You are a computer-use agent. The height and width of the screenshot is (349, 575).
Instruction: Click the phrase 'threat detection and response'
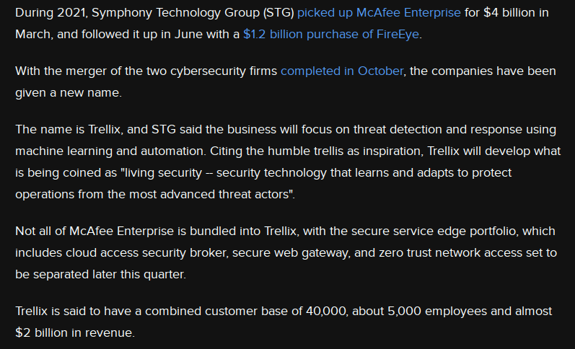(437, 129)
